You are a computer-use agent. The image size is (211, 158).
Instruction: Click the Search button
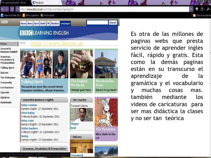(113, 23)
